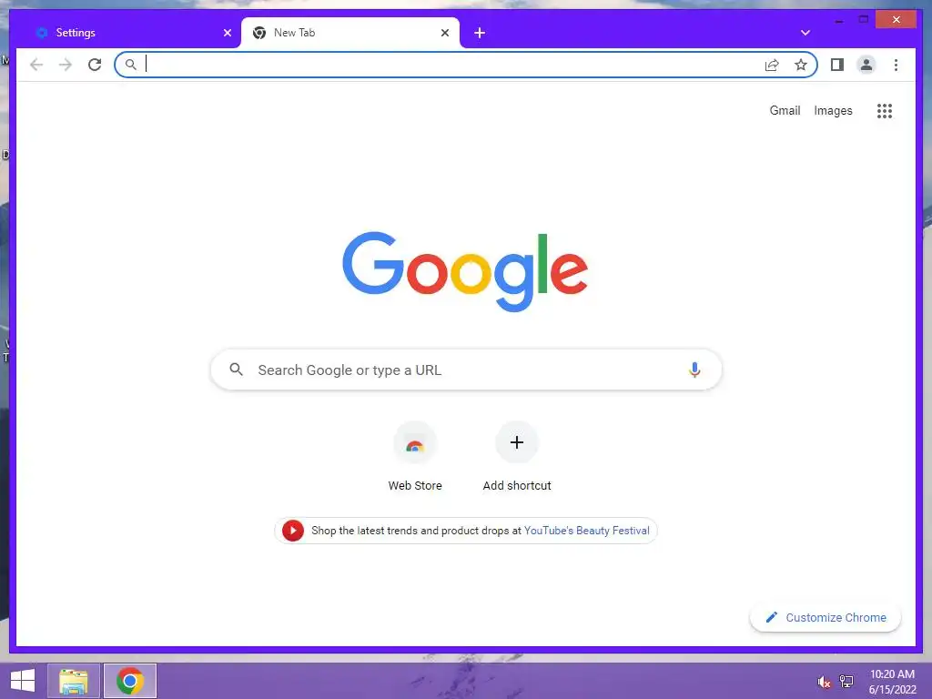Click the share page icon in the address bar
This screenshot has height=699, width=932.
[x=772, y=65]
